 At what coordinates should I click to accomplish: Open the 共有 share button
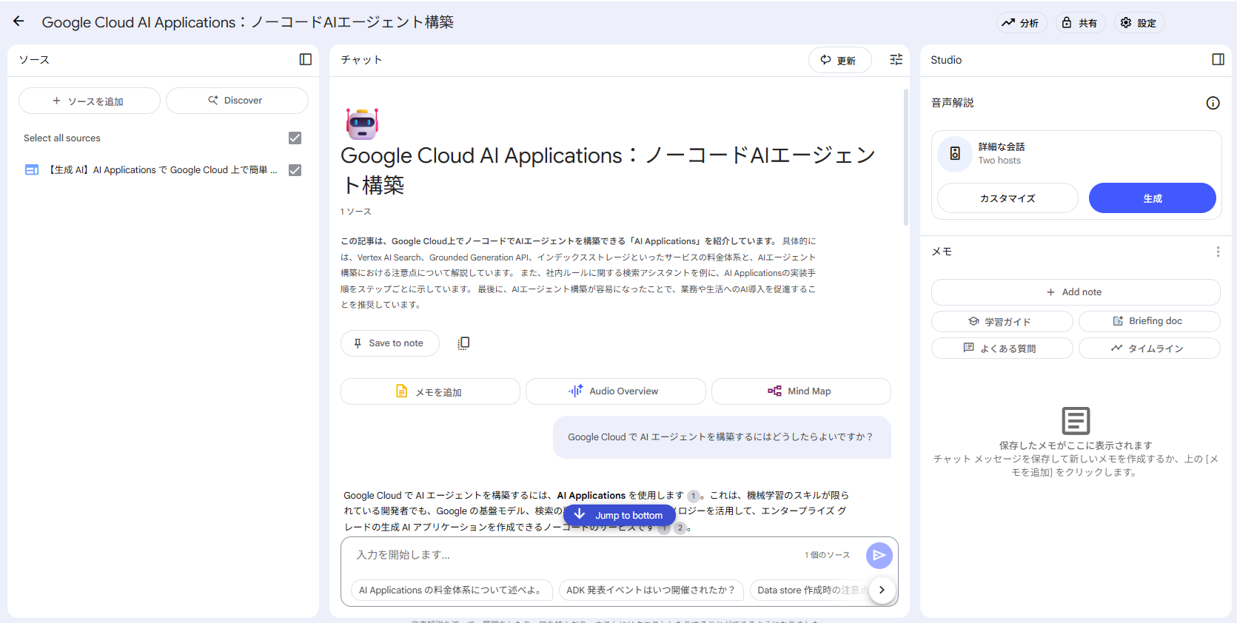tap(1079, 23)
